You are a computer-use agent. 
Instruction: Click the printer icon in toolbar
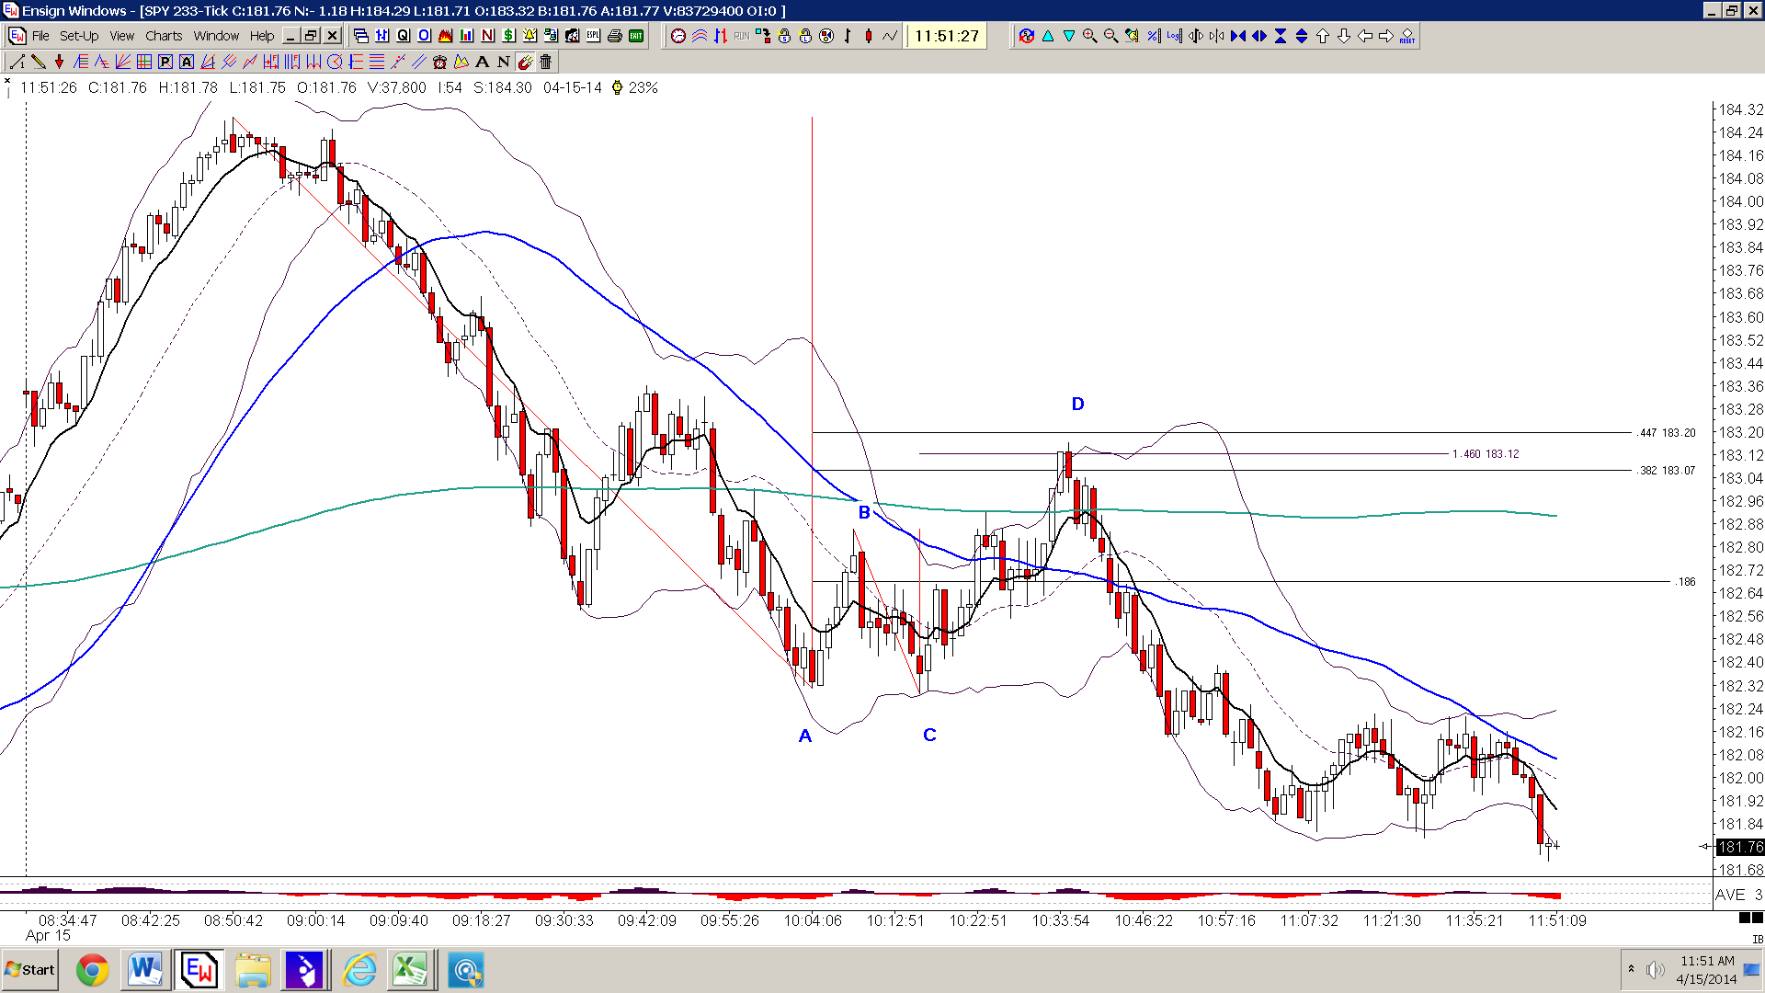click(614, 36)
